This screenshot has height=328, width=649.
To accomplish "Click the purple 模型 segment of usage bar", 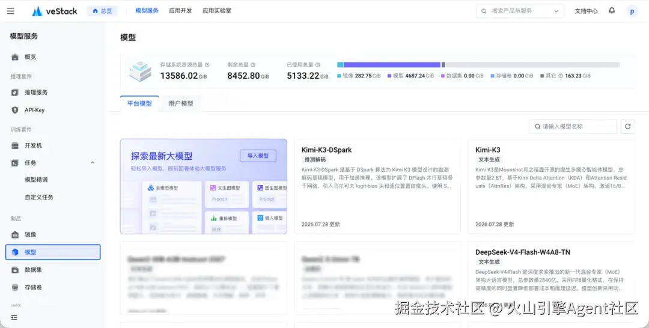I will point(392,65).
